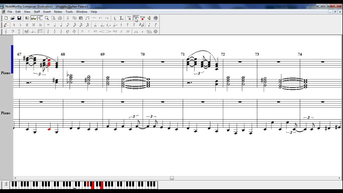This screenshot has width=343, height=193.
Task: Click the copy icon
Action: tap(75, 18)
